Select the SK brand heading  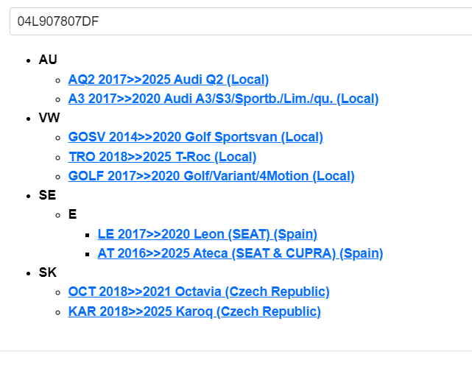47,272
